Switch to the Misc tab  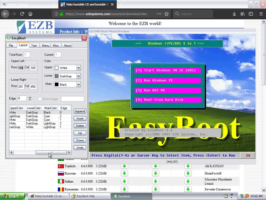click(x=56, y=46)
